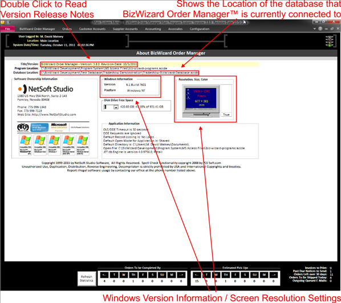Viewport: 341px width, 303px height.
Task: Expand the disk drive letter dropdown
Action: click(x=116, y=107)
